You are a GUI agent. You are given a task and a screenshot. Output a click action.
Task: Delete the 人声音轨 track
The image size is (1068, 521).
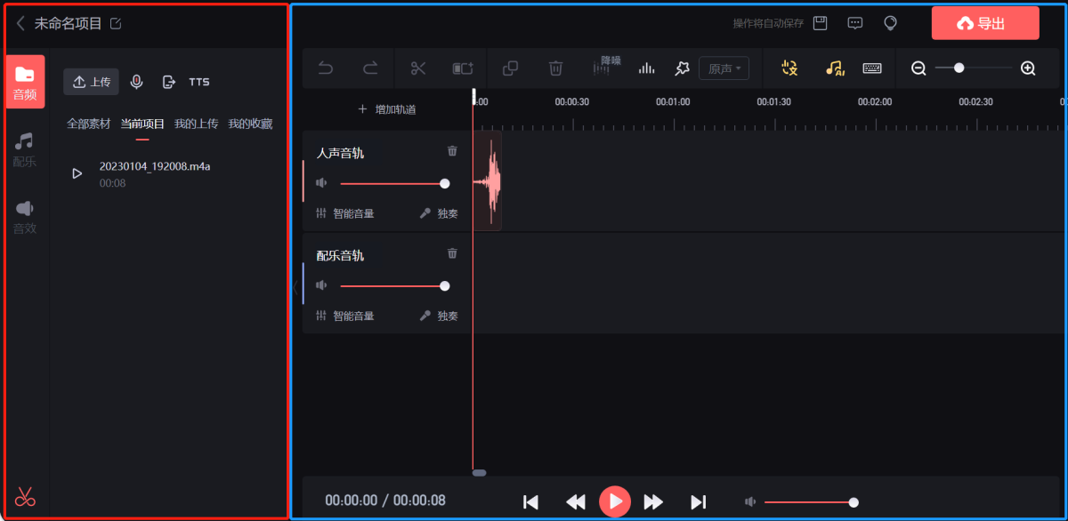(452, 151)
